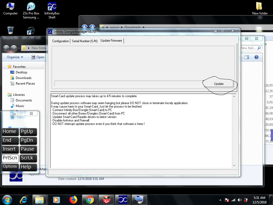Click New folder in Explorer address bar
Image resolution: width=273 pixels, height=205 pixels.
pos(39,48)
